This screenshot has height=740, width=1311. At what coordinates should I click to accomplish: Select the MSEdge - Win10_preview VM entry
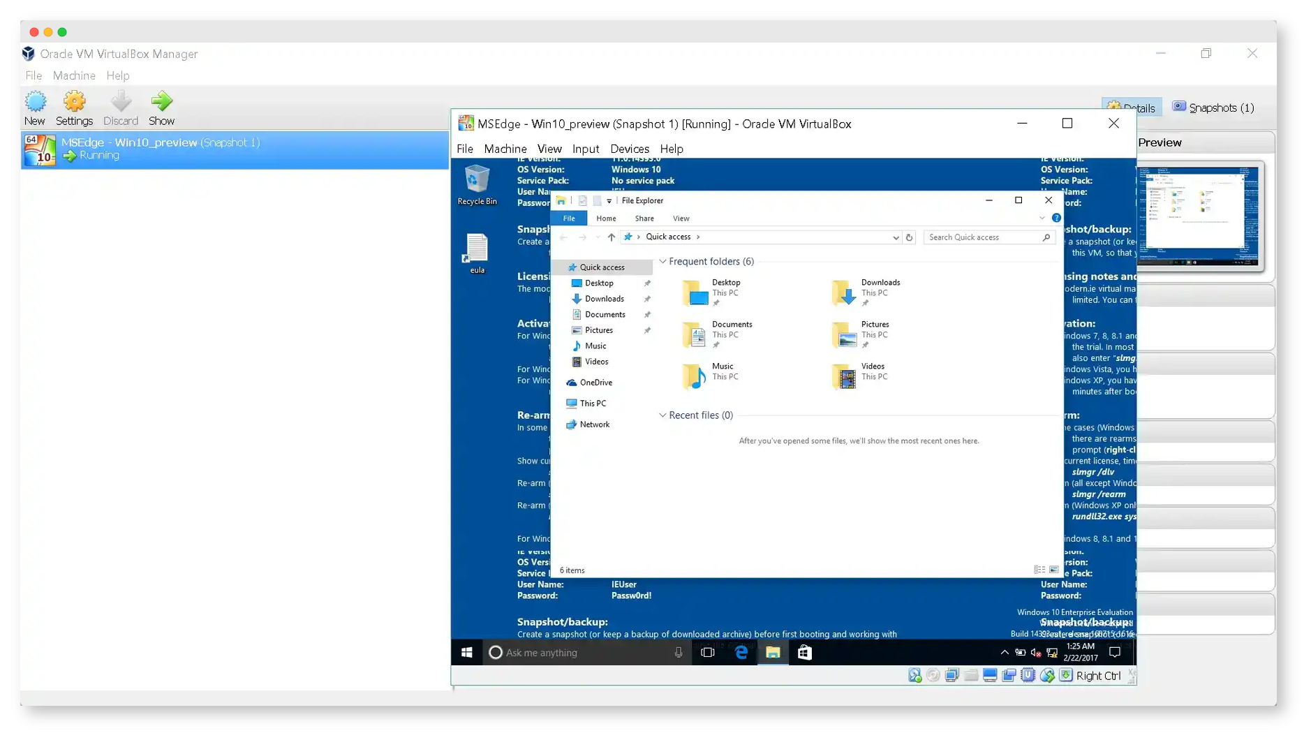coord(235,149)
